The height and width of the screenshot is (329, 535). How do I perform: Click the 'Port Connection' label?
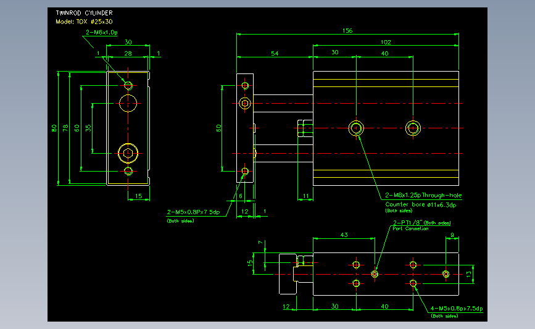click(410, 228)
